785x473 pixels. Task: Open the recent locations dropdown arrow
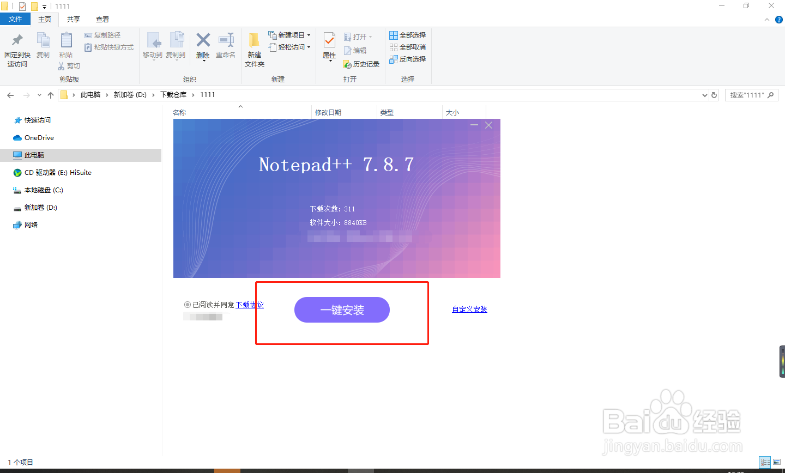39,95
